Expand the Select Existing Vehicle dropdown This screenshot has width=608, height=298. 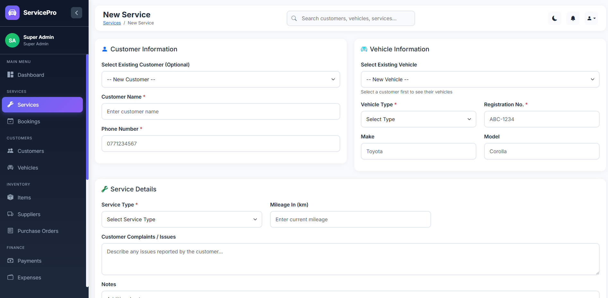click(x=480, y=79)
